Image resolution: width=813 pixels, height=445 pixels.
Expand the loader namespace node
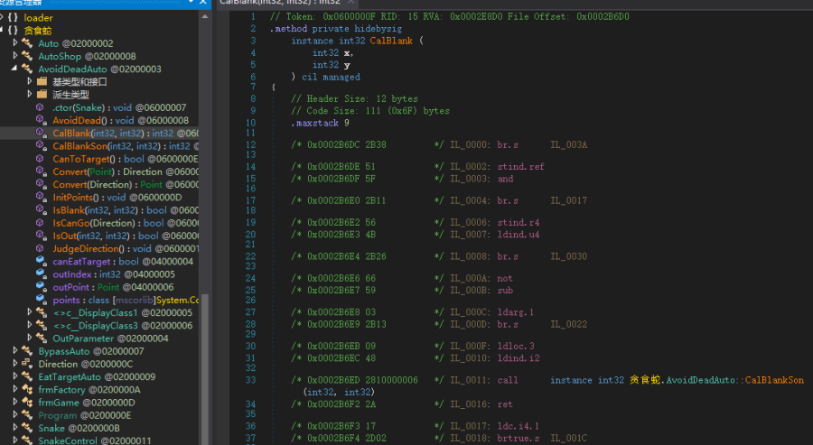(2, 17)
